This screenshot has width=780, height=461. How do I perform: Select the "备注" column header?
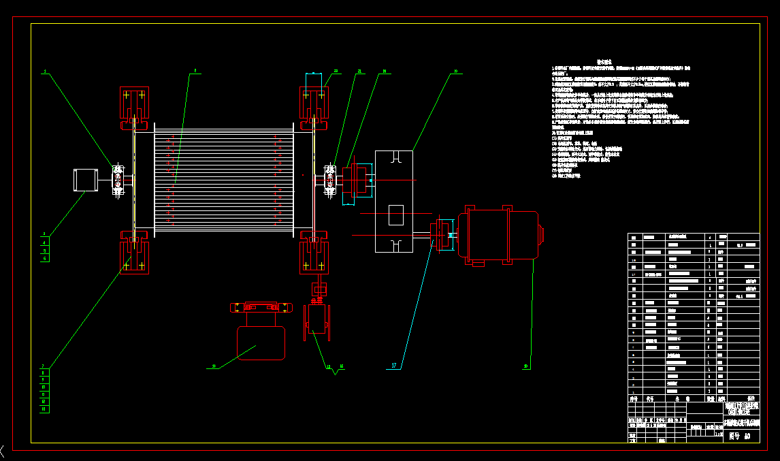(751, 398)
